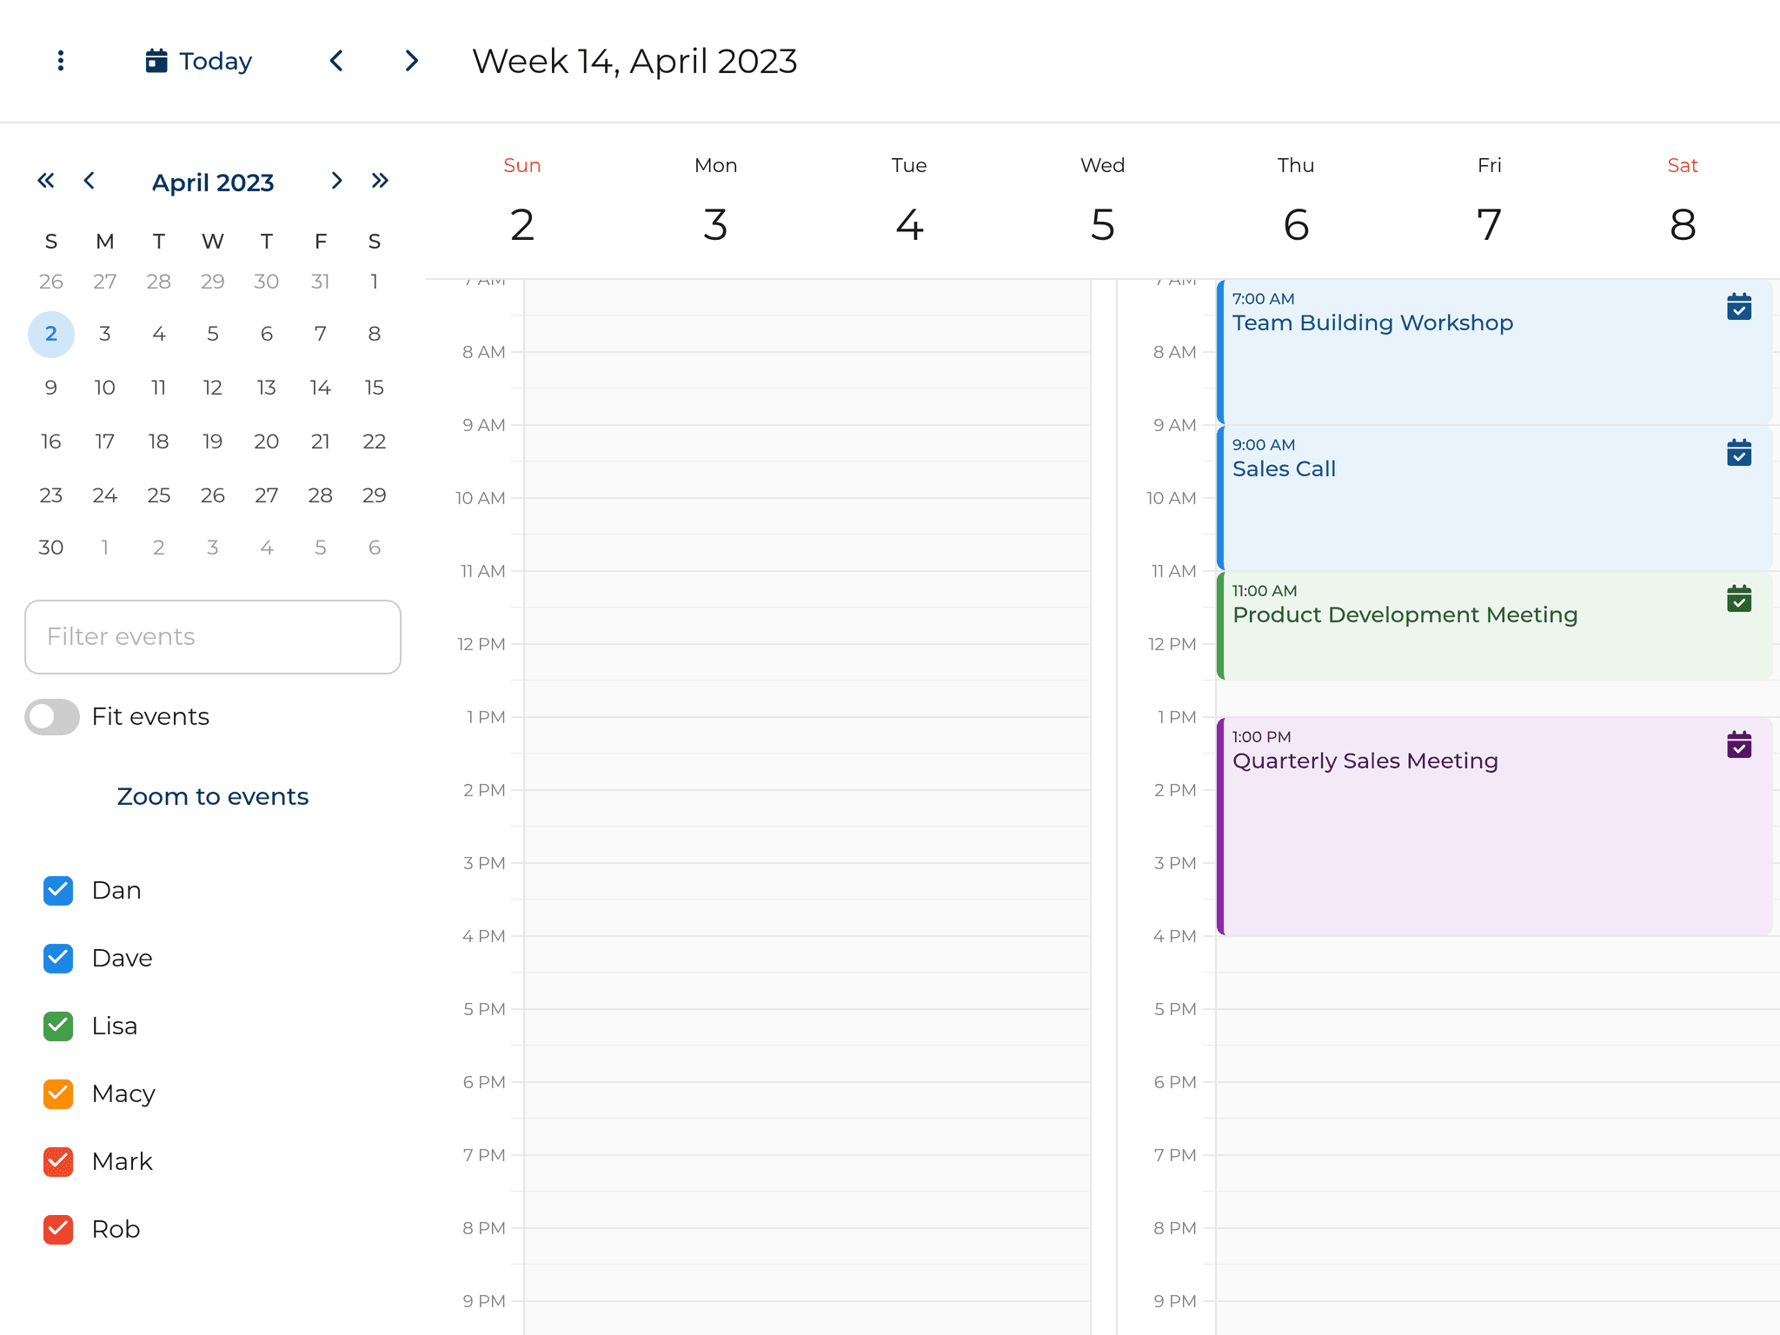Click the Filter events input field
Image resolution: width=1780 pixels, height=1335 pixels.
[x=213, y=637]
